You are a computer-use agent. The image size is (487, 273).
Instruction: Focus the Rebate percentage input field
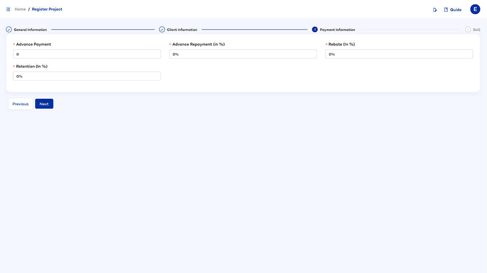click(399, 54)
